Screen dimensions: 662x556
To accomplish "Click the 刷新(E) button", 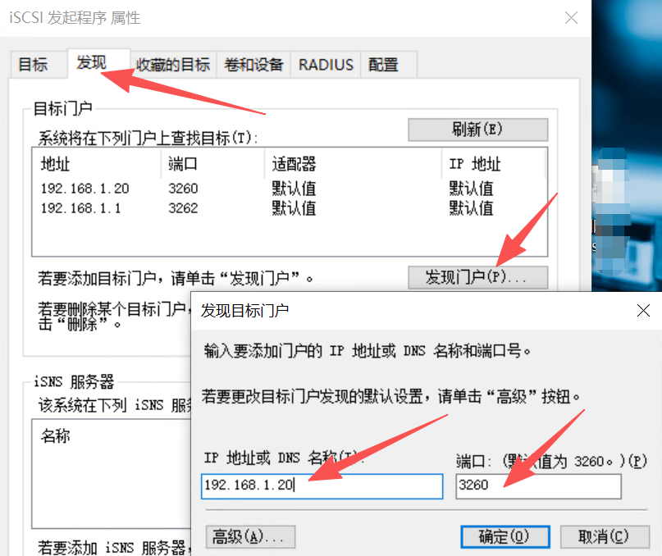I will point(477,130).
